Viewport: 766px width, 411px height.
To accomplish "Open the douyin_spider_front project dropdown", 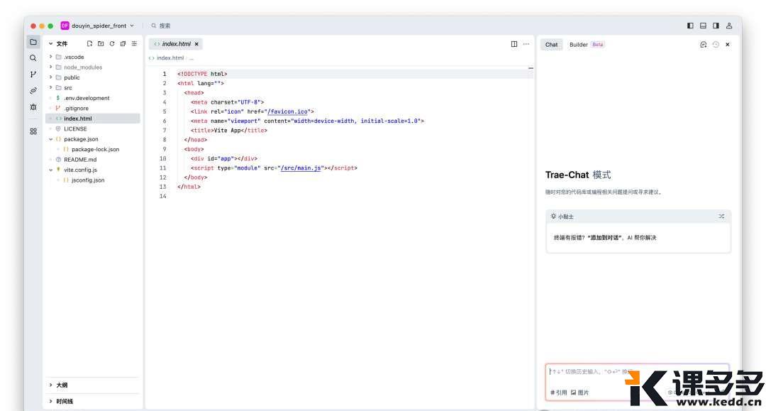I will coord(98,26).
